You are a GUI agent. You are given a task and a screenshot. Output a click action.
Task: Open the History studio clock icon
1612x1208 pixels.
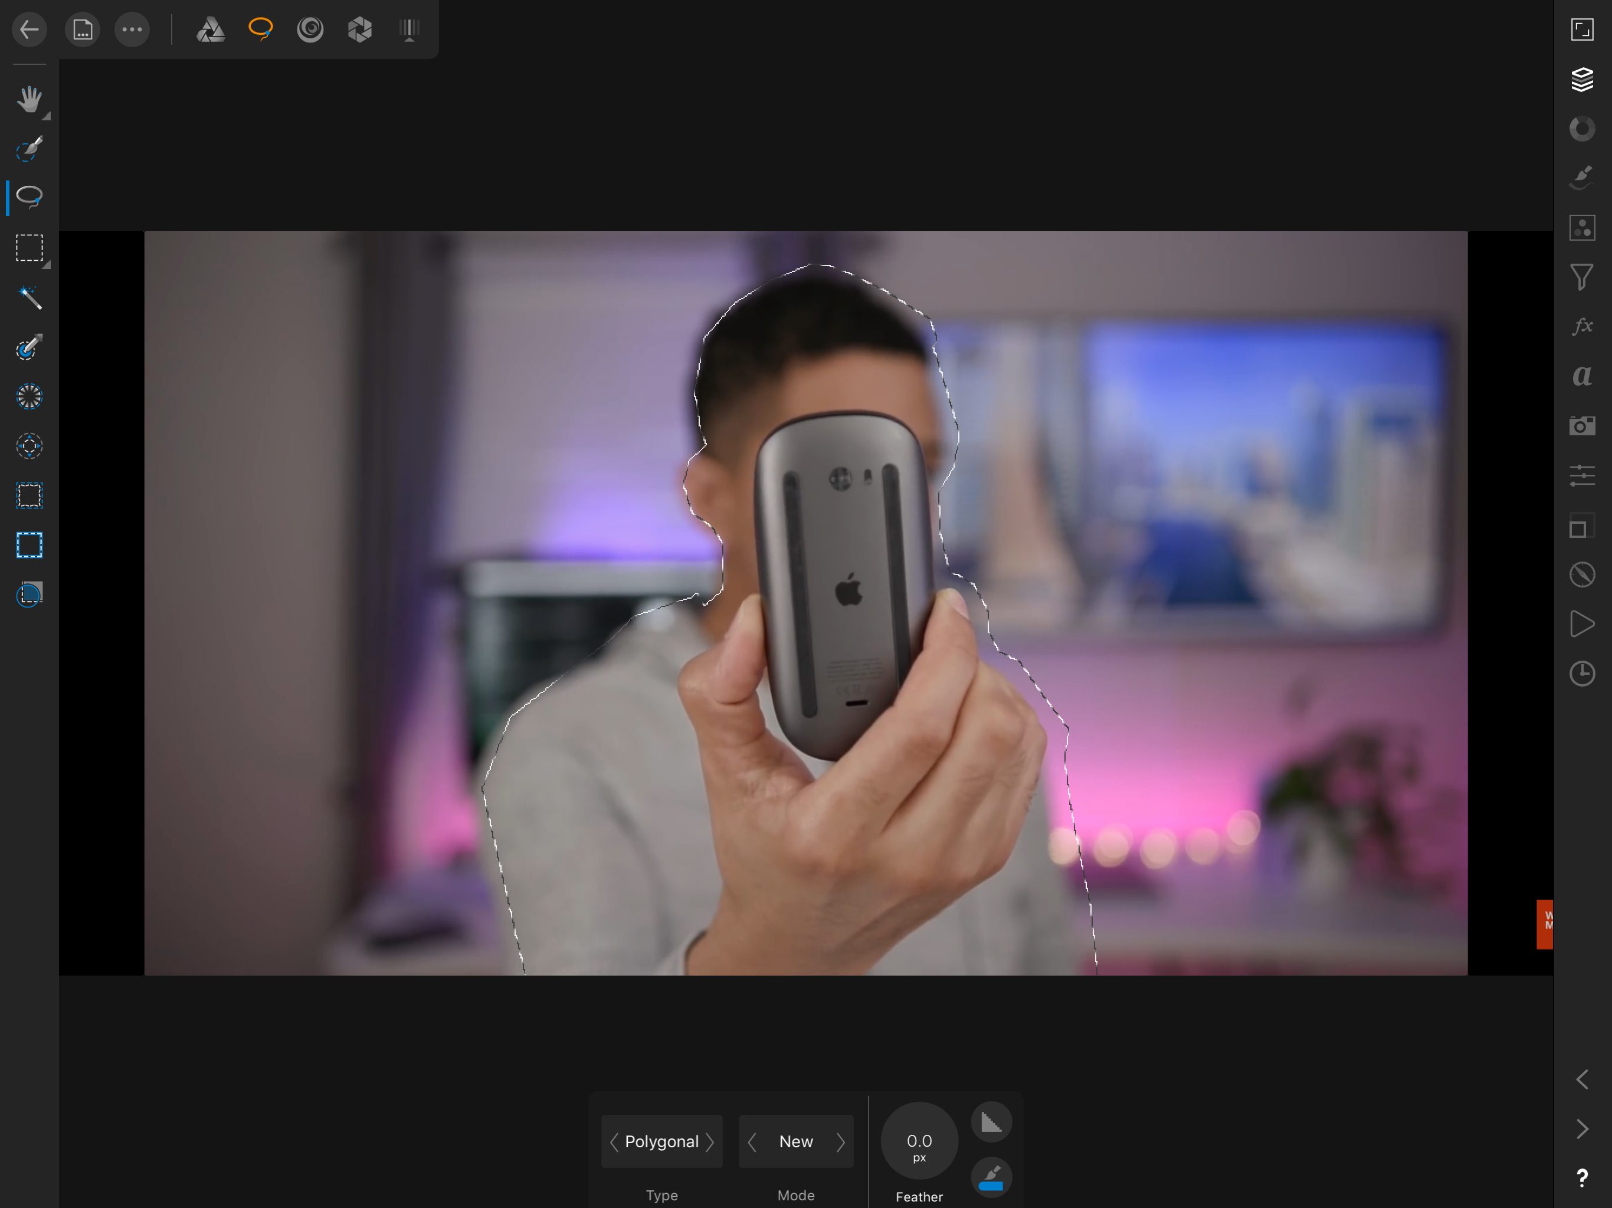click(1582, 674)
